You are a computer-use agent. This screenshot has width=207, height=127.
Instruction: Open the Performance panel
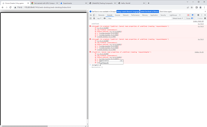(135, 15)
